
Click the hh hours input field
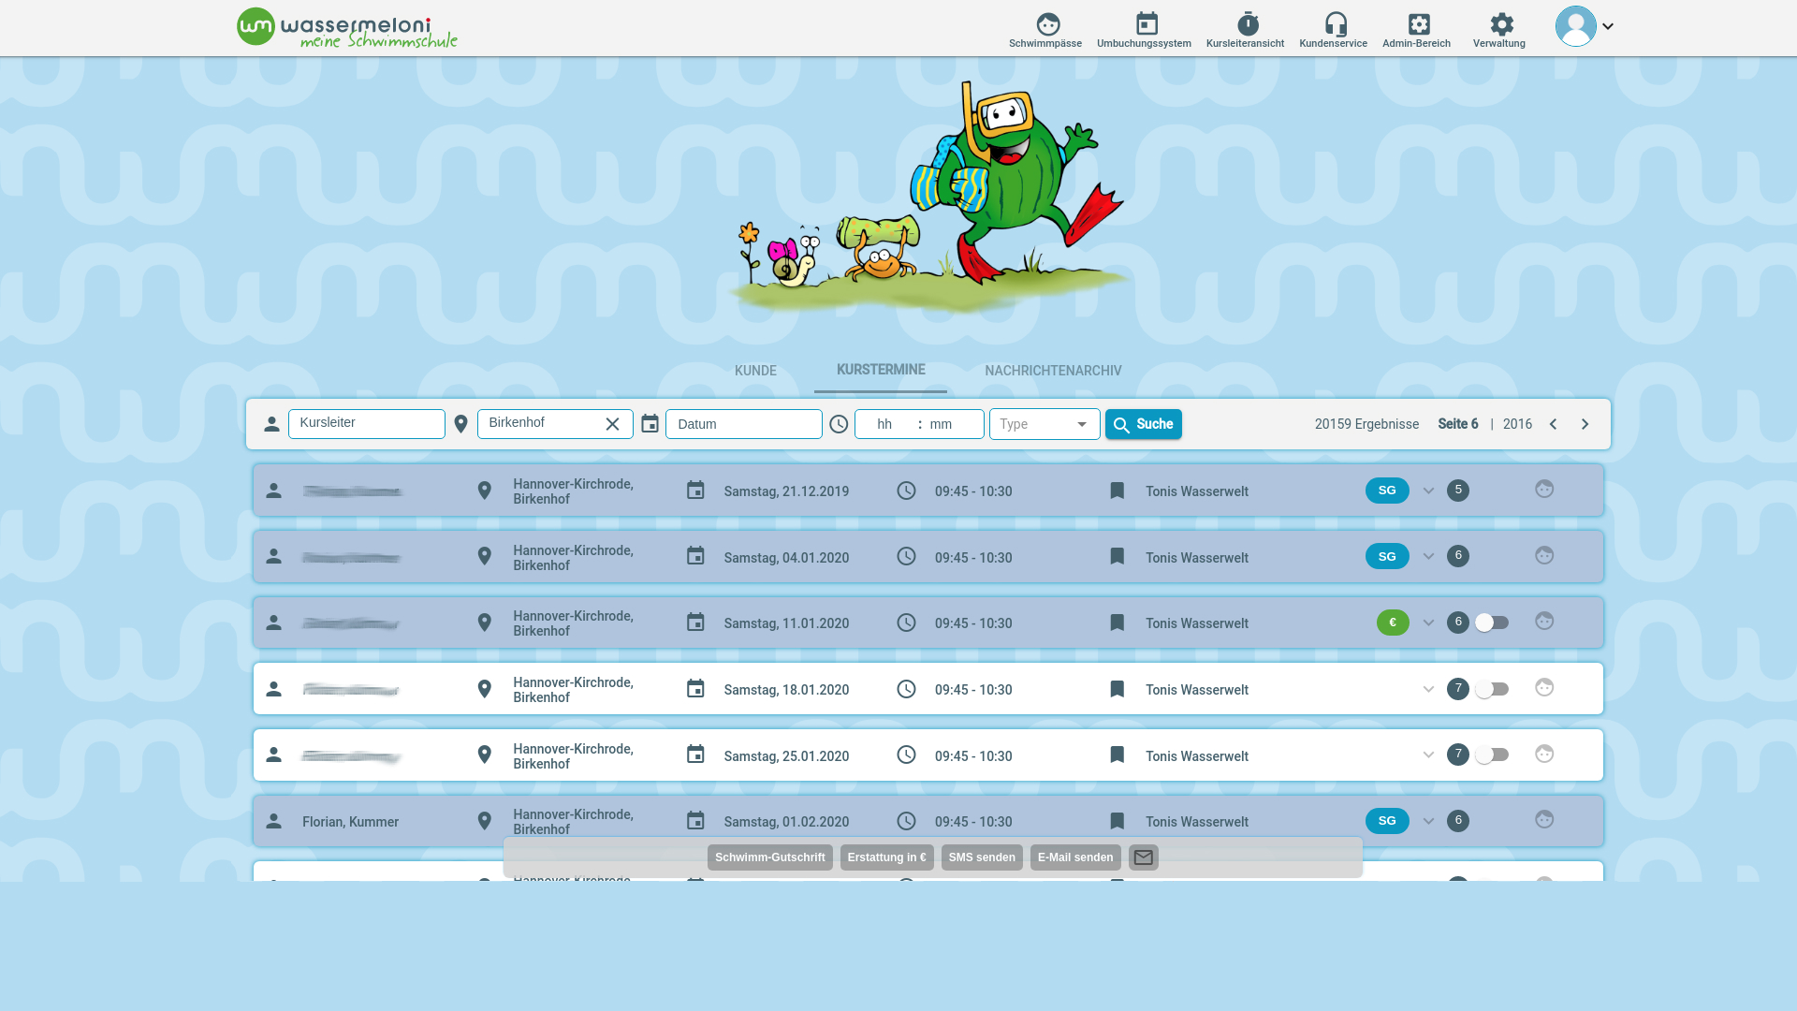(884, 424)
